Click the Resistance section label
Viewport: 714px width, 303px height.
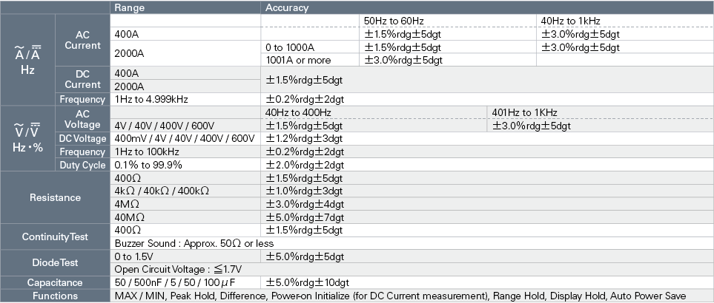pyautogui.click(x=55, y=197)
